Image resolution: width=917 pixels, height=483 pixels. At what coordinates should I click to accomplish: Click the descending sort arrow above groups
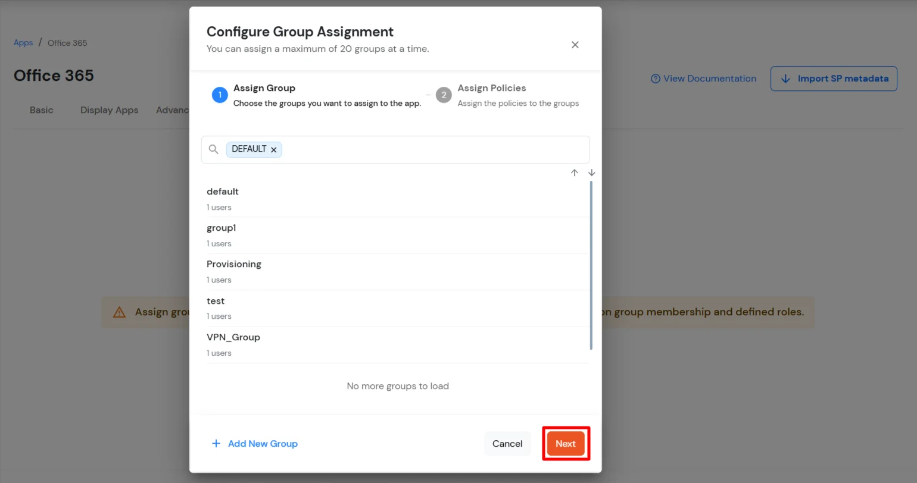[591, 172]
